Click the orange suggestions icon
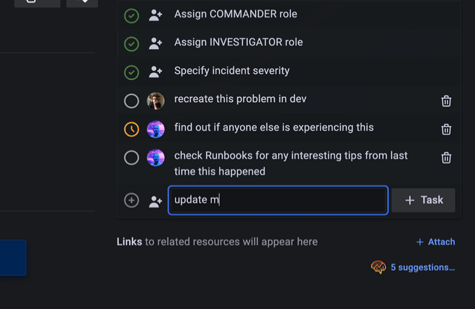 click(x=378, y=267)
